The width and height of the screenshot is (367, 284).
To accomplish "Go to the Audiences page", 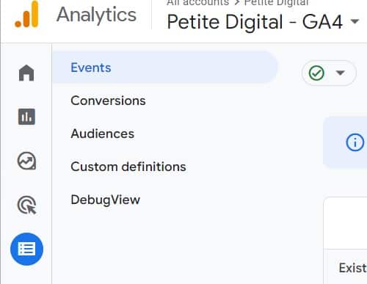I will (103, 134).
